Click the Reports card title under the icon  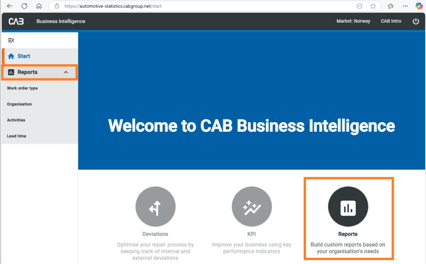coord(348,234)
